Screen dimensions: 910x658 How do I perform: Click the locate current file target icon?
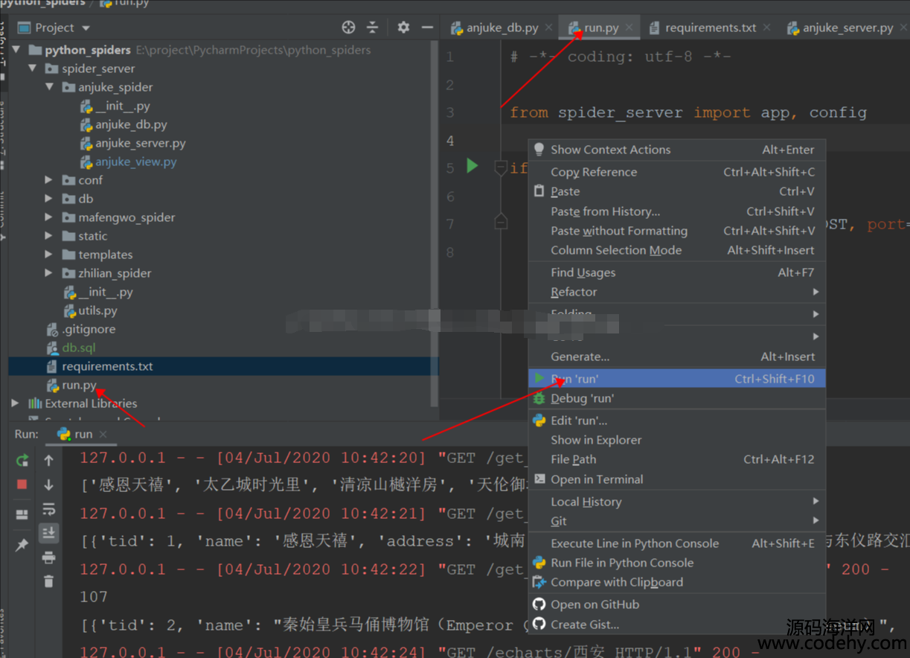tap(348, 28)
